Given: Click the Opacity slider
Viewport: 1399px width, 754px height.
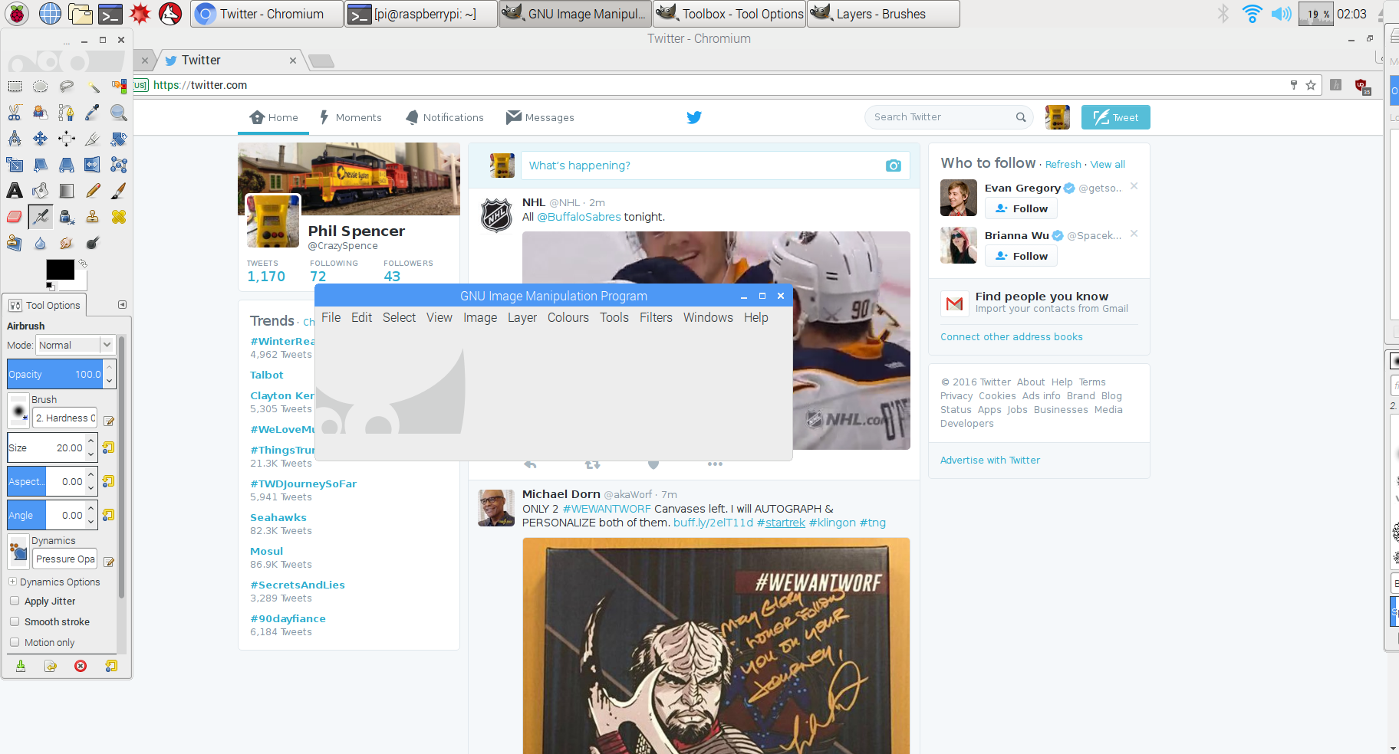Looking at the screenshot, I should (55, 374).
